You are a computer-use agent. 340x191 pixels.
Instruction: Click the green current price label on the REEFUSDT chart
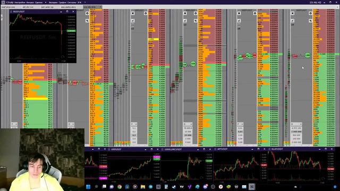pos(71,31)
